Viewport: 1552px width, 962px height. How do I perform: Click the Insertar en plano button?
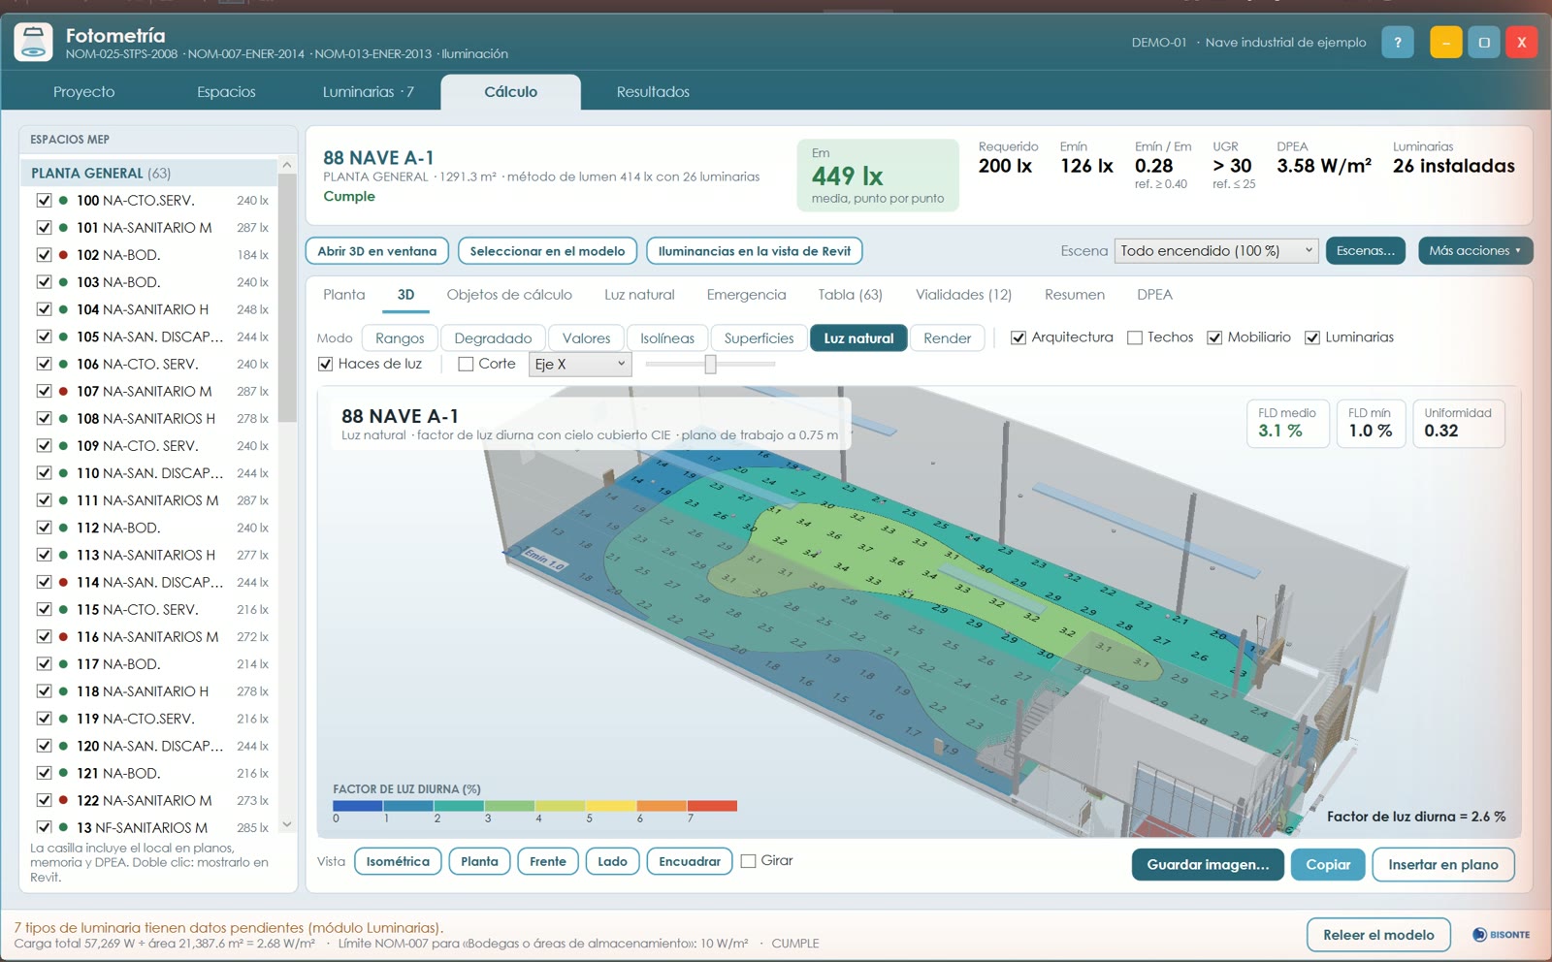1442,865
